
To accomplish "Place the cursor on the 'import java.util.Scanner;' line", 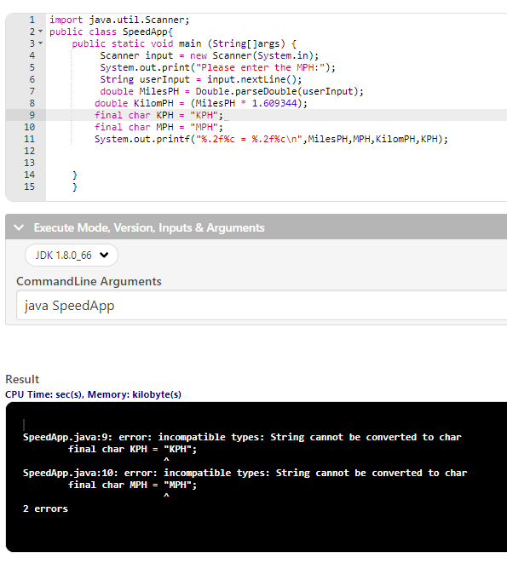I will (x=119, y=20).
